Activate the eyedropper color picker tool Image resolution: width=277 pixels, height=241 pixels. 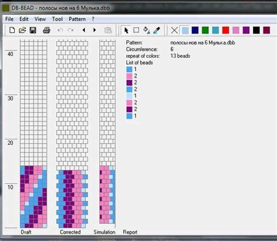[x=157, y=30]
